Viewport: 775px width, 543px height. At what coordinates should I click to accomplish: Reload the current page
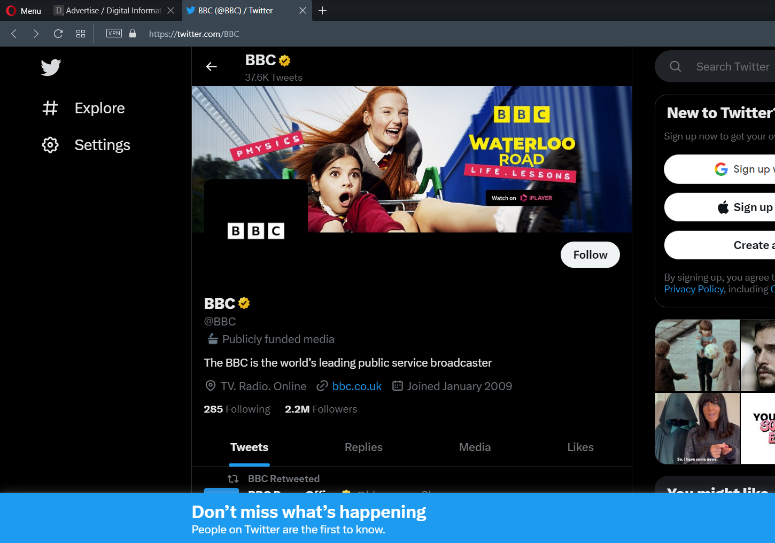point(58,34)
